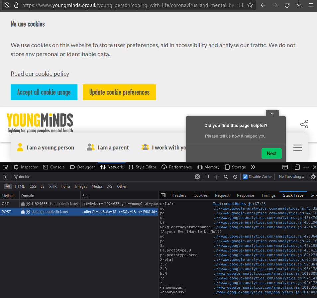Show more DevTools tabs with double chevron
The image size is (317, 298).
click(253, 167)
